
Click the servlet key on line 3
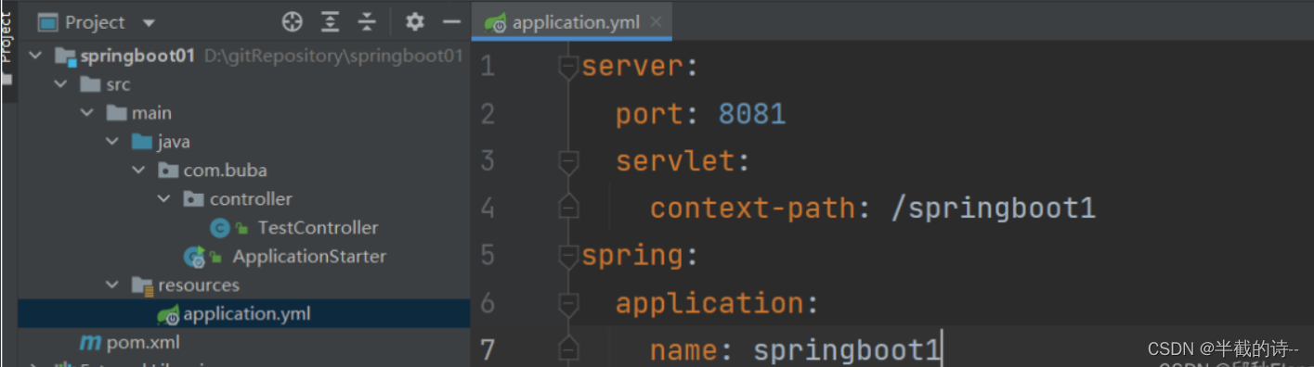pos(675,162)
